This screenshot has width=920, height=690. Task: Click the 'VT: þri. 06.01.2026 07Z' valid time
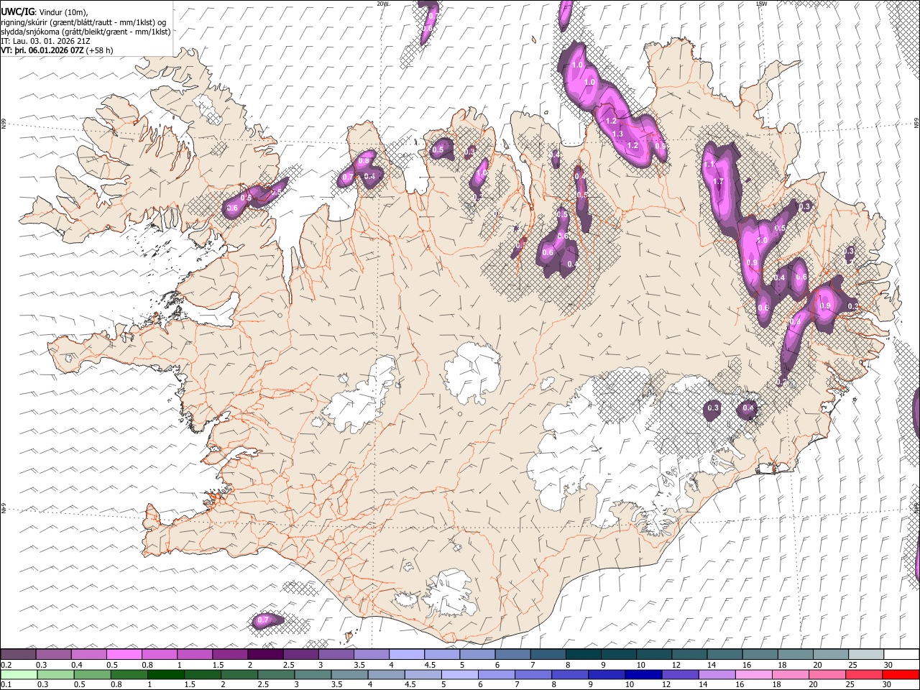pyautogui.click(x=42, y=51)
